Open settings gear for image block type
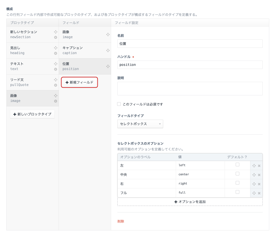 [55, 101]
